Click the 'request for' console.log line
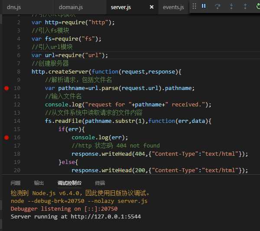Image resolution: width=260 pixels, height=231 pixels. click(128, 104)
